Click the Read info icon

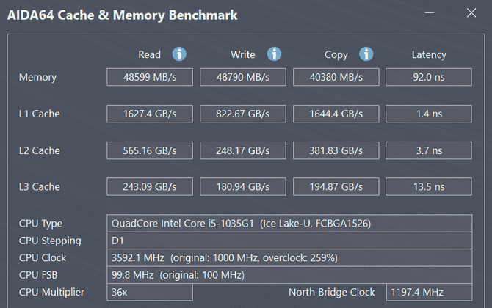(179, 54)
